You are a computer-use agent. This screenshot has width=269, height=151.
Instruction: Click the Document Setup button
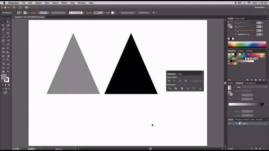(127, 13)
